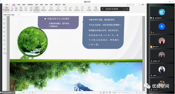This screenshot has height=94, width=175.
Task: Adjust the zoom slider handle in status bar
Action: pos(128,92)
